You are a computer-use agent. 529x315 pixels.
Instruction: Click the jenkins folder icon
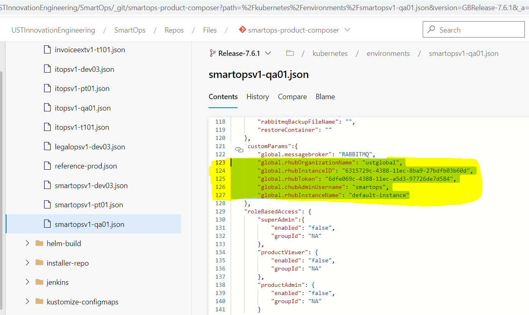tap(39, 282)
